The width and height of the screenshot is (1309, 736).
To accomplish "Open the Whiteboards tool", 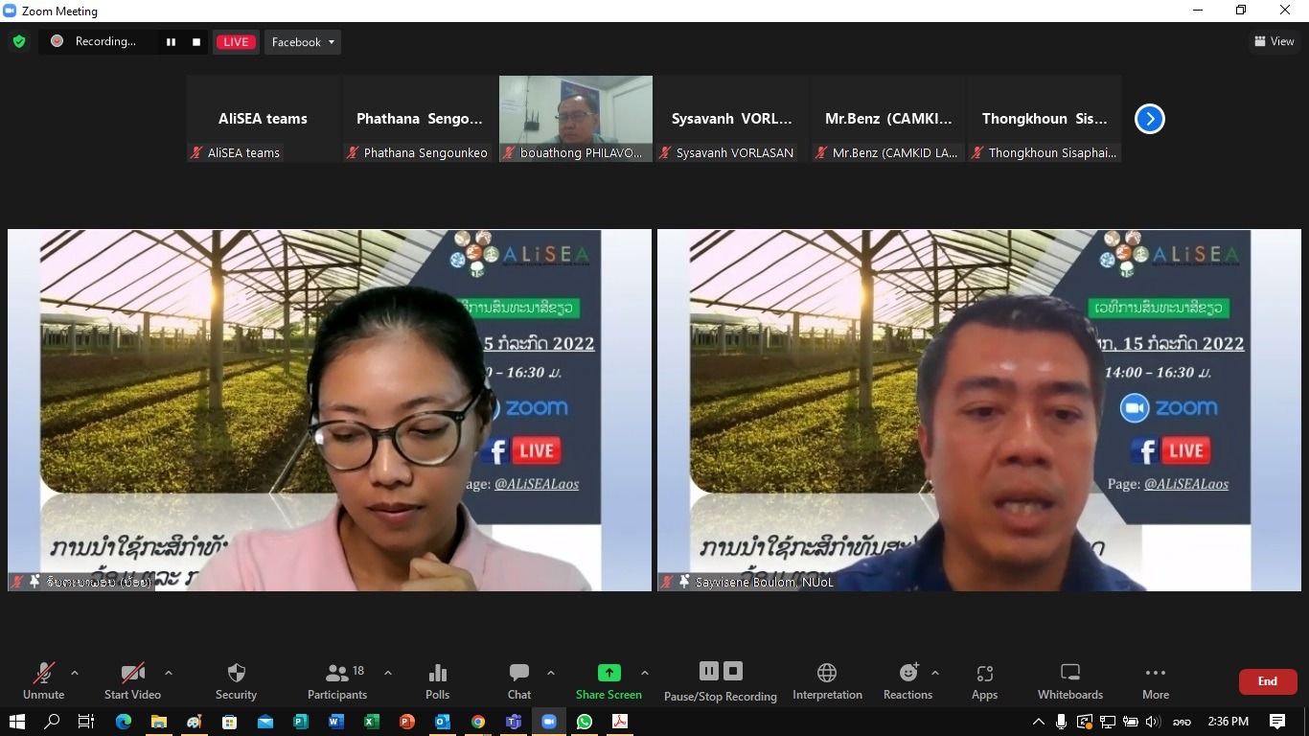I will click(1069, 680).
